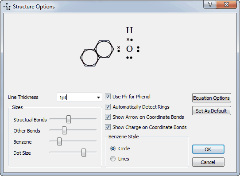Click the Cancel button
Viewport: 240px width, 176px height.
click(x=208, y=162)
